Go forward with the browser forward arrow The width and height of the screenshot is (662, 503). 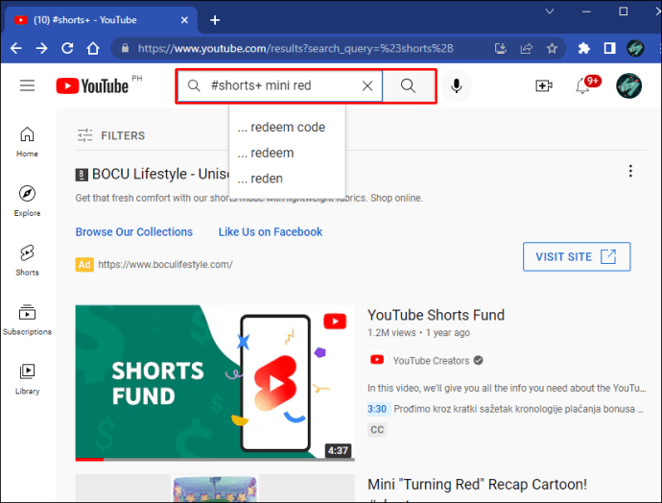click(42, 48)
